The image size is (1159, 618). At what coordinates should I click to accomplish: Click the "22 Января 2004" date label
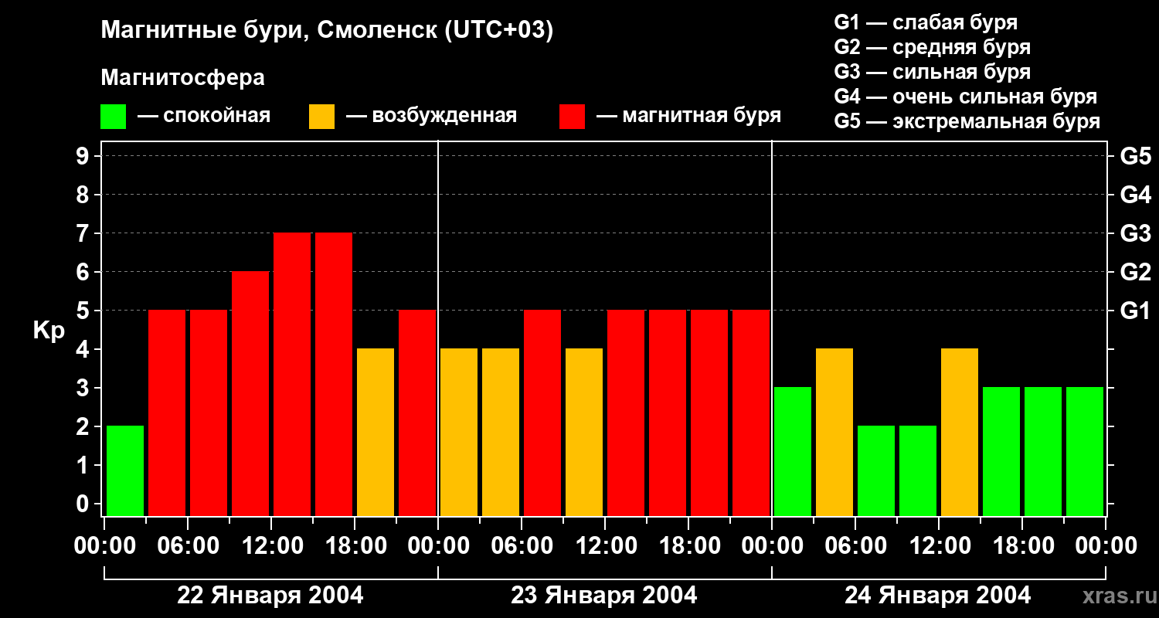(270, 596)
